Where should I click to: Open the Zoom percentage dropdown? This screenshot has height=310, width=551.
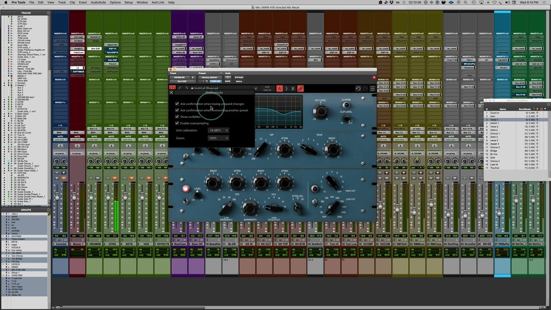pos(218,138)
